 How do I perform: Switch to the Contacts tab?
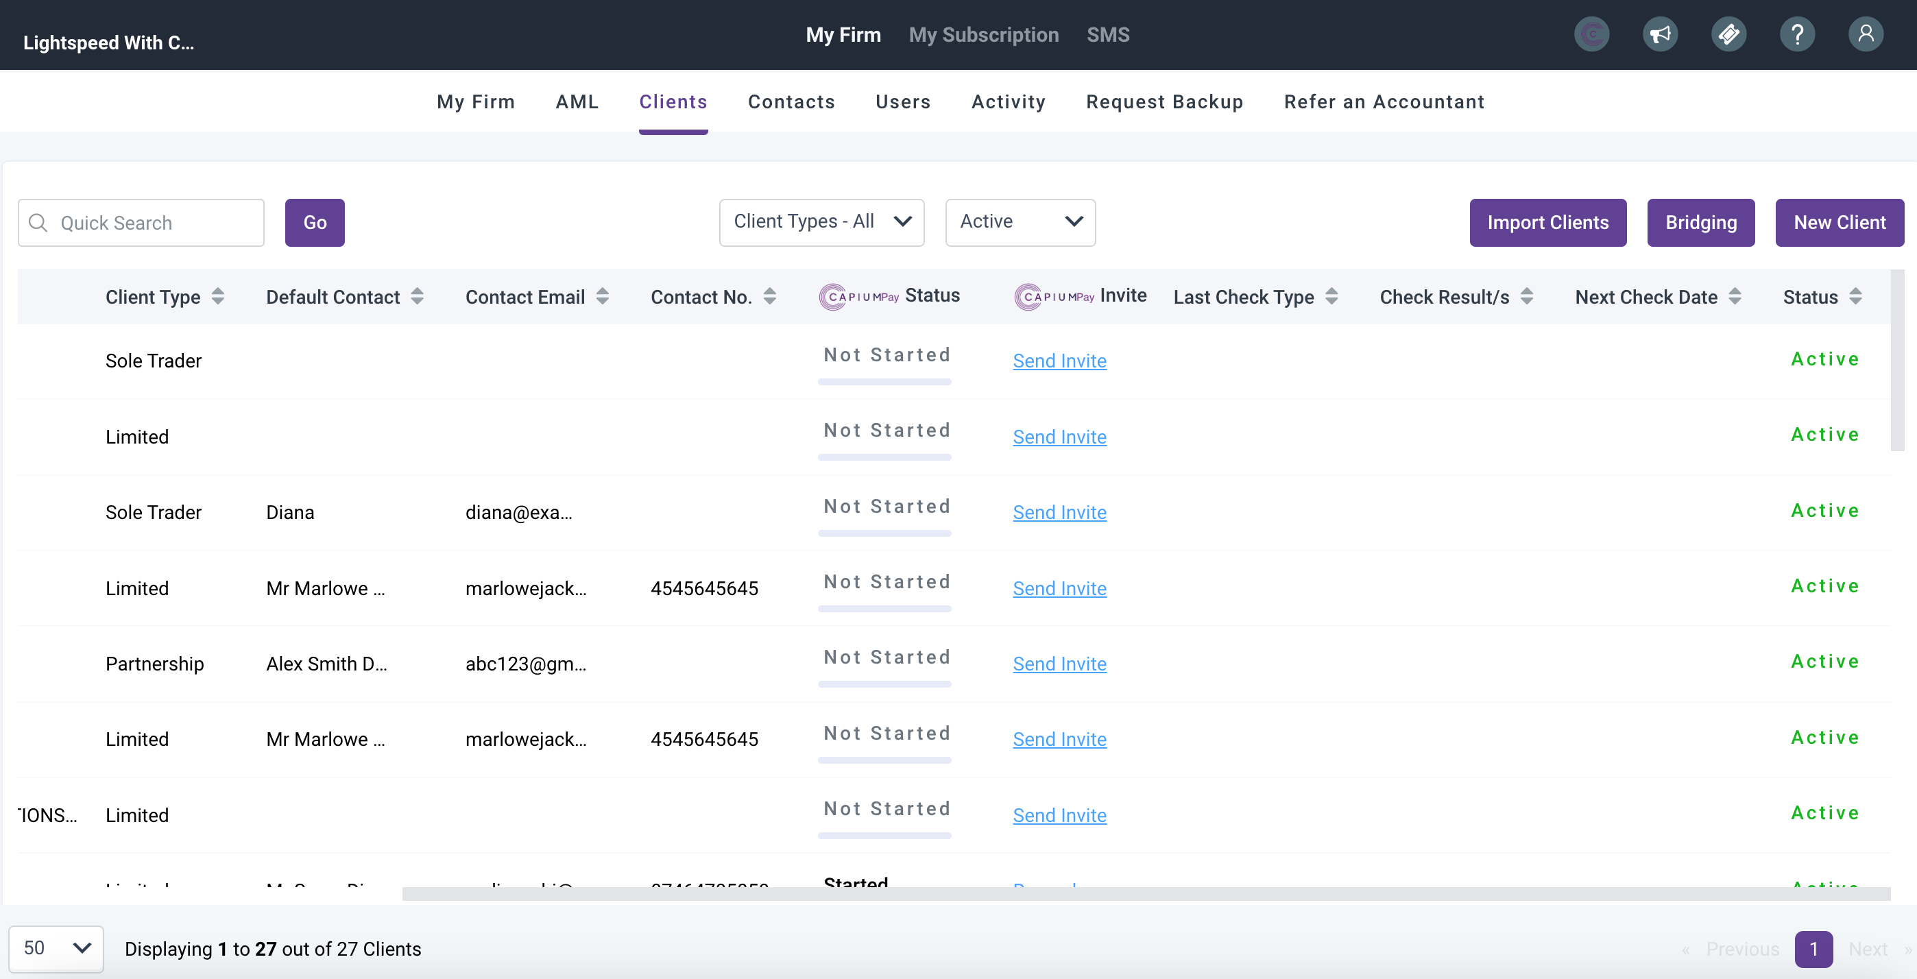tap(791, 102)
